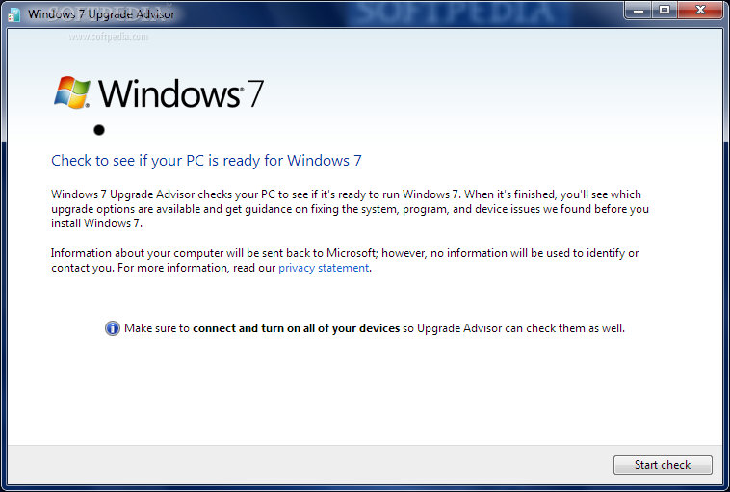Open the privacy statement link
Viewport: 730px width, 492px height.
point(324,268)
